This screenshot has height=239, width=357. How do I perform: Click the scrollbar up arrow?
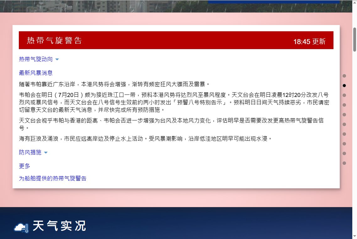(354, 3)
